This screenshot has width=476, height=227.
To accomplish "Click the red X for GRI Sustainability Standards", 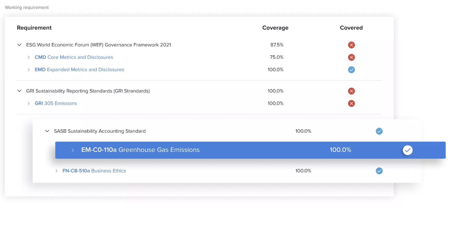I will point(351,91).
